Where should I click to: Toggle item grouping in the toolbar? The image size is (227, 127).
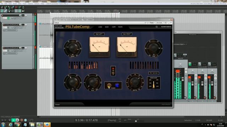(x=6, y=11)
